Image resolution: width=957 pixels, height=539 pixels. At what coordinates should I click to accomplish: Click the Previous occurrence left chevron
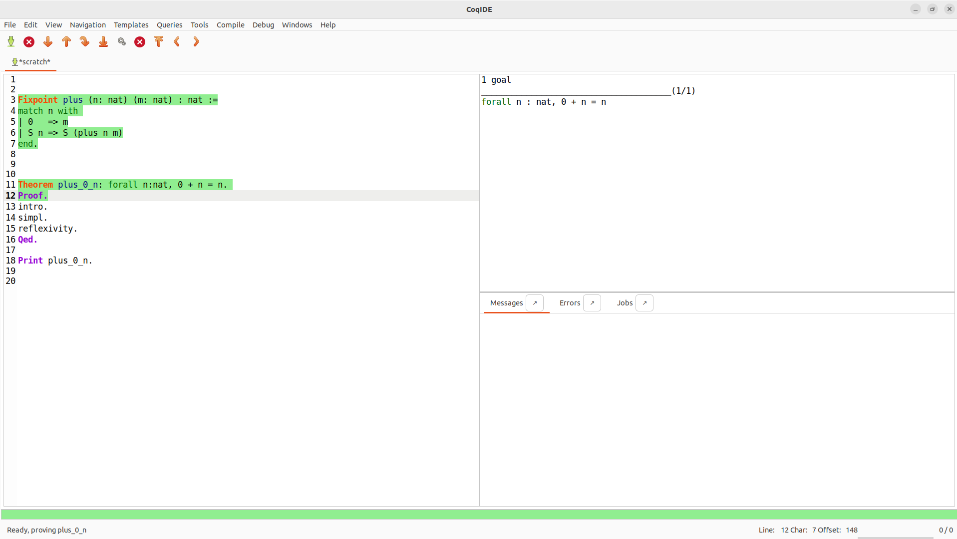[177, 42]
